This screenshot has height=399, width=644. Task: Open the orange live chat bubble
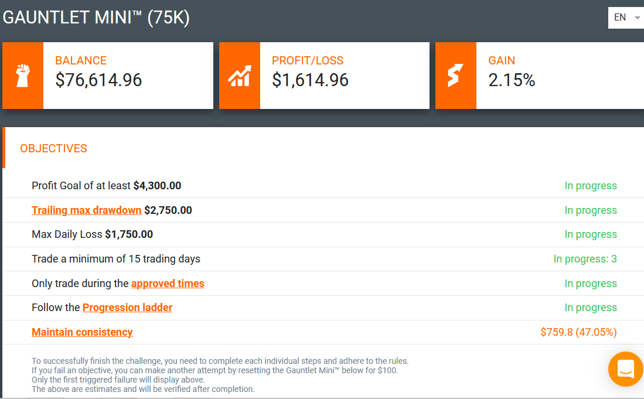[626, 369]
